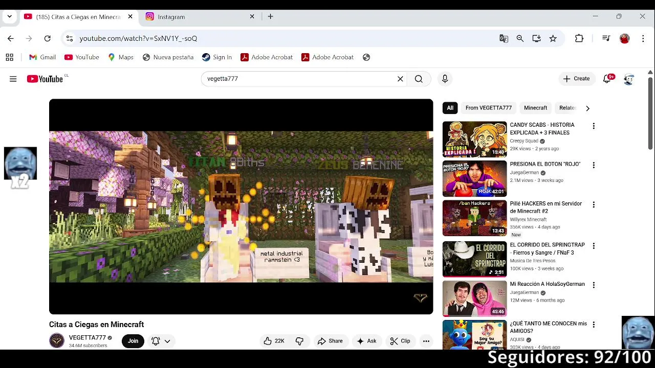Viewport: 655px width, 368px height.
Task: Create a Clip from this video
Action: point(400,341)
